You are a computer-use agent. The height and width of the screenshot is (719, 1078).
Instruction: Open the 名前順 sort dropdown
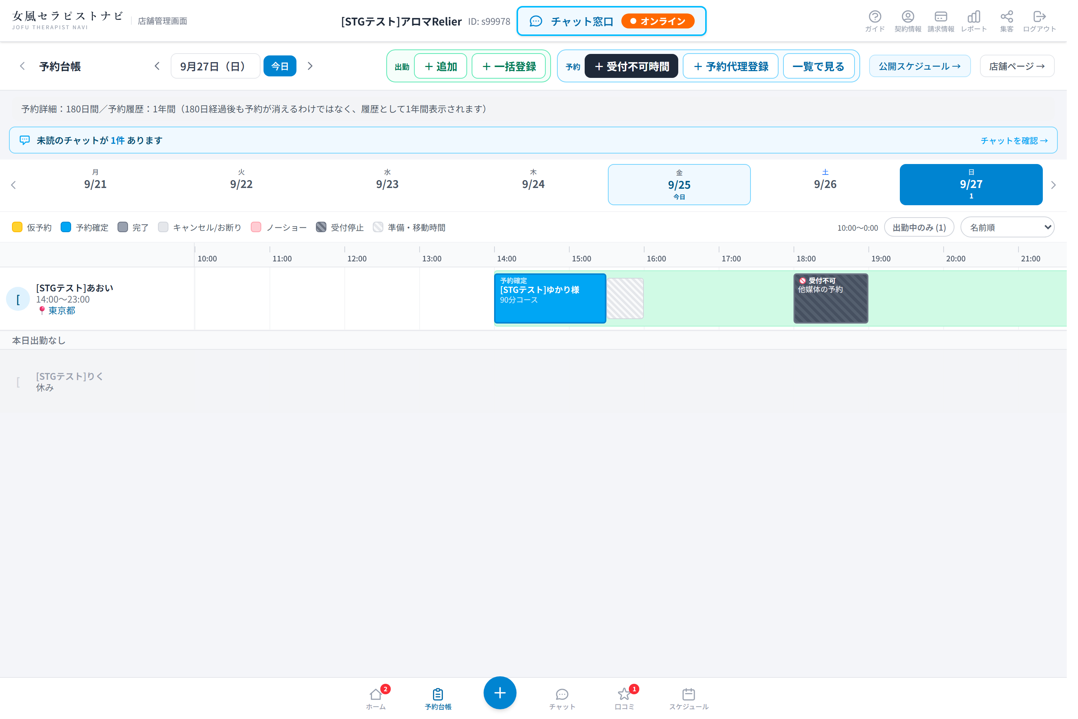[x=1017, y=230]
